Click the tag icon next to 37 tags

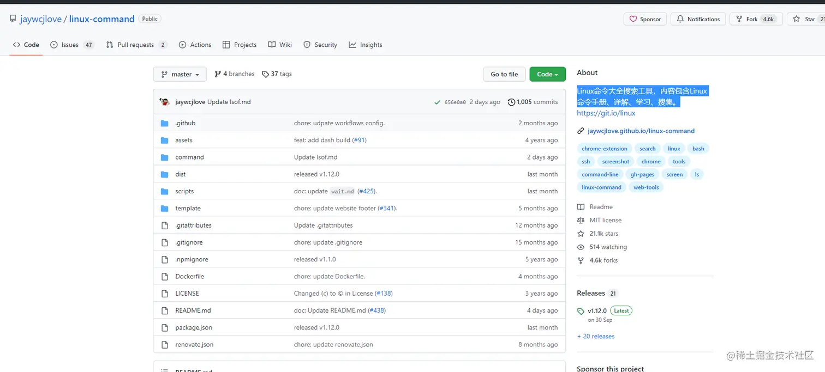[265, 74]
